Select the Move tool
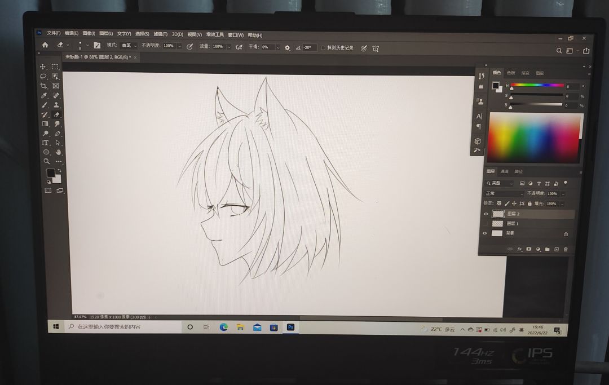This screenshot has width=609, height=385. point(43,67)
